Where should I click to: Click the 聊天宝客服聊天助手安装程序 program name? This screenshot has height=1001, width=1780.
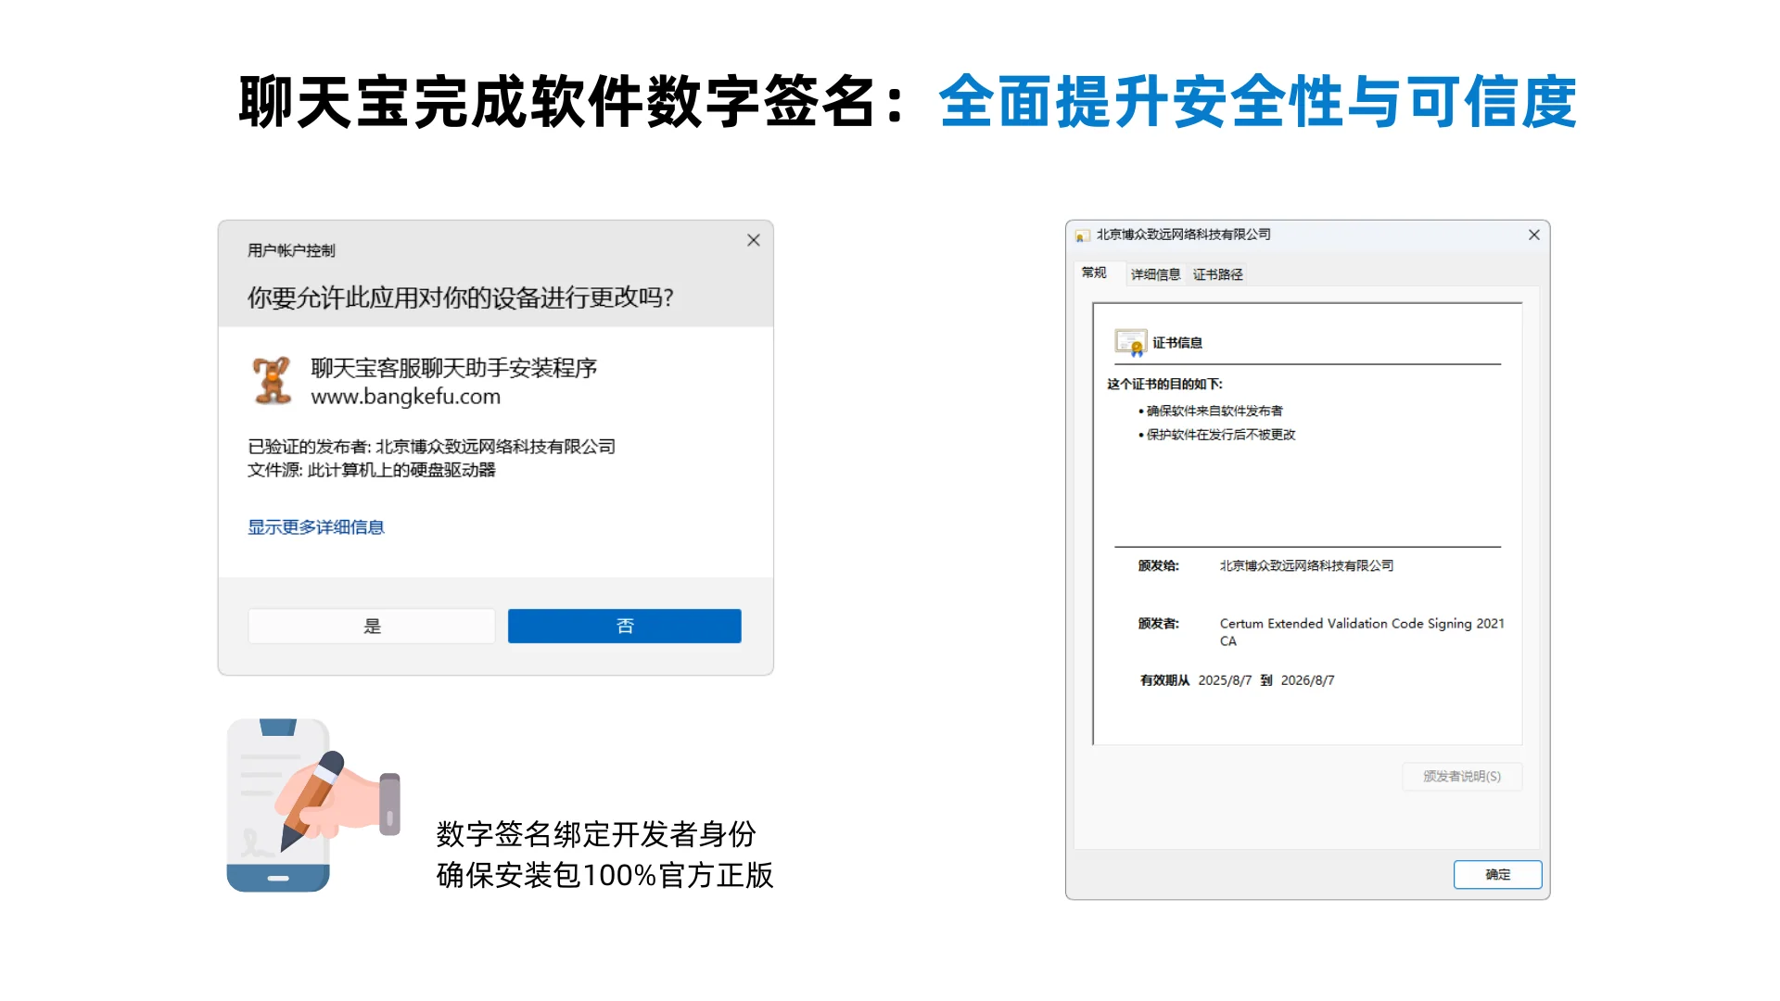(x=453, y=368)
